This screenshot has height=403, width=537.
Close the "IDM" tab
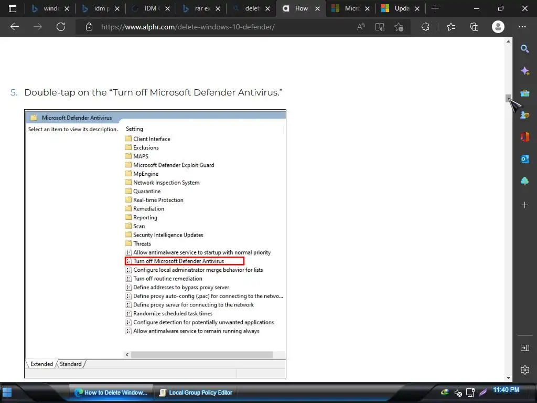tap(167, 8)
